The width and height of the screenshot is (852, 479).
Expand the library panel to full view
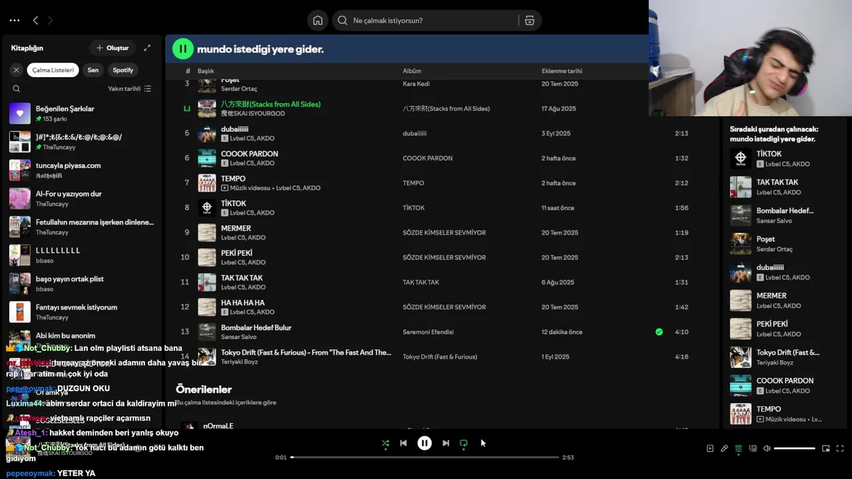point(147,48)
